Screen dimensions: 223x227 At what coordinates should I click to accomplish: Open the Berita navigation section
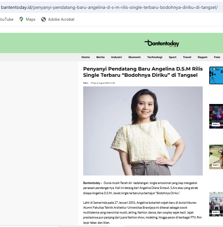(x=101, y=57)
